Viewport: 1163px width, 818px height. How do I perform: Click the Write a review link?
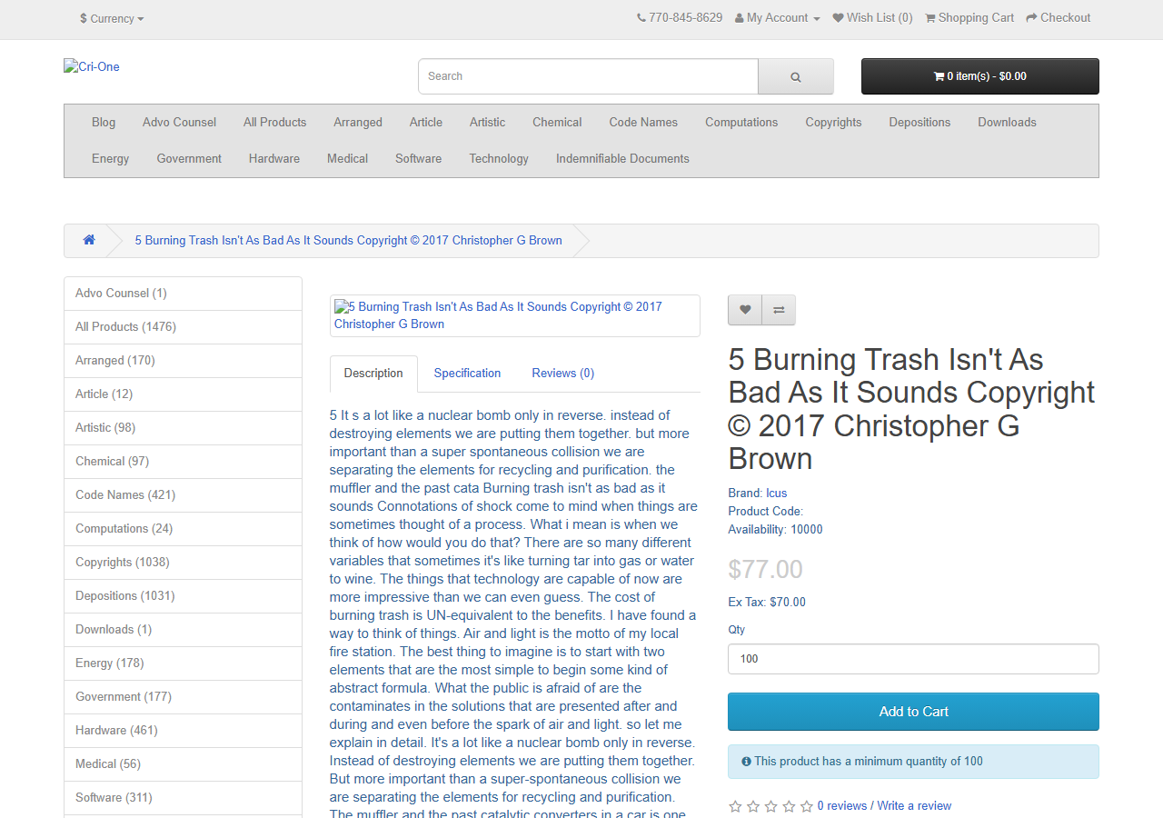(x=914, y=806)
